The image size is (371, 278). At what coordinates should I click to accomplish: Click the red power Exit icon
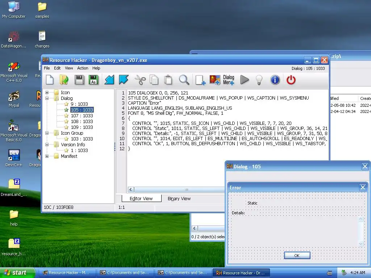coord(291,80)
